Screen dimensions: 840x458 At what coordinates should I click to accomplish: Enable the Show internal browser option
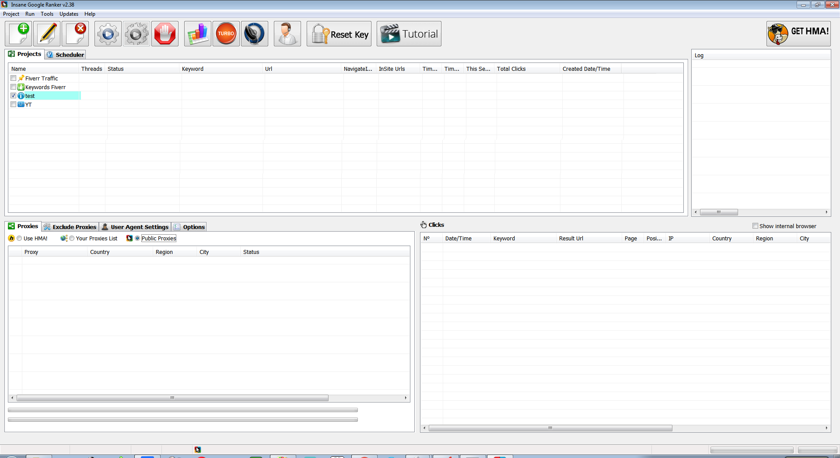tap(756, 226)
